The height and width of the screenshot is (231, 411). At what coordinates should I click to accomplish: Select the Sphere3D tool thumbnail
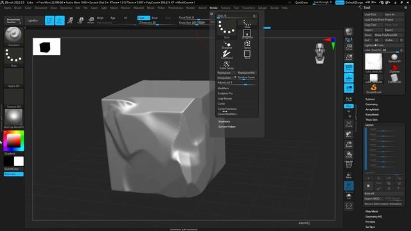tap(394, 58)
